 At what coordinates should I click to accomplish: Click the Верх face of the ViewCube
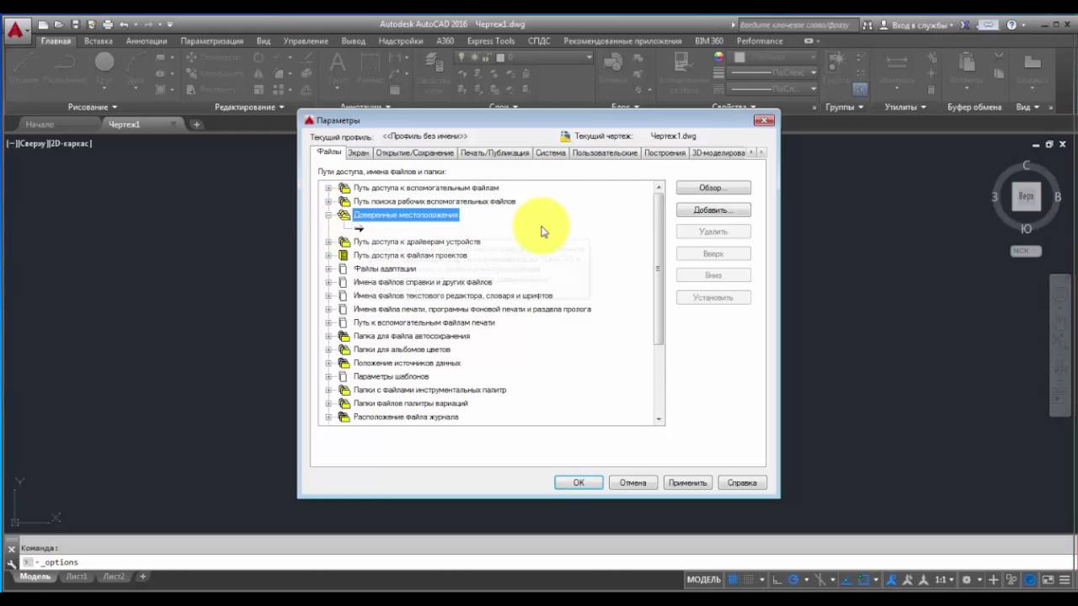pyautogui.click(x=1026, y=196)
